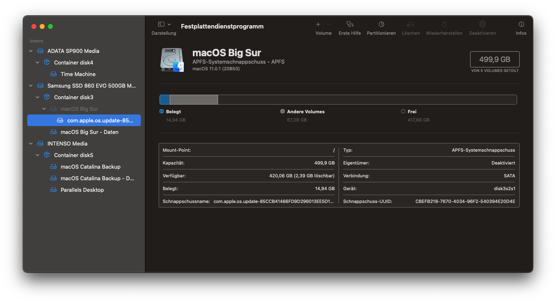The image size is (556, 303).
Task: Collapse the Container disk3 tree node
Action: (38, 98)
